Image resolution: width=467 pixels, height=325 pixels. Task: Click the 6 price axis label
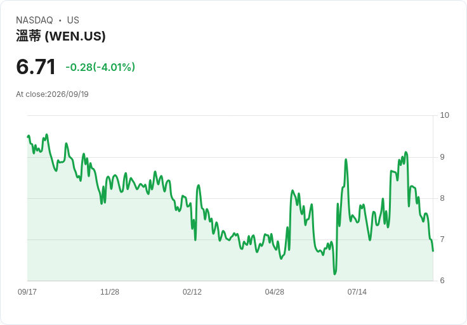pyautogui.click(x=442, y=281)
